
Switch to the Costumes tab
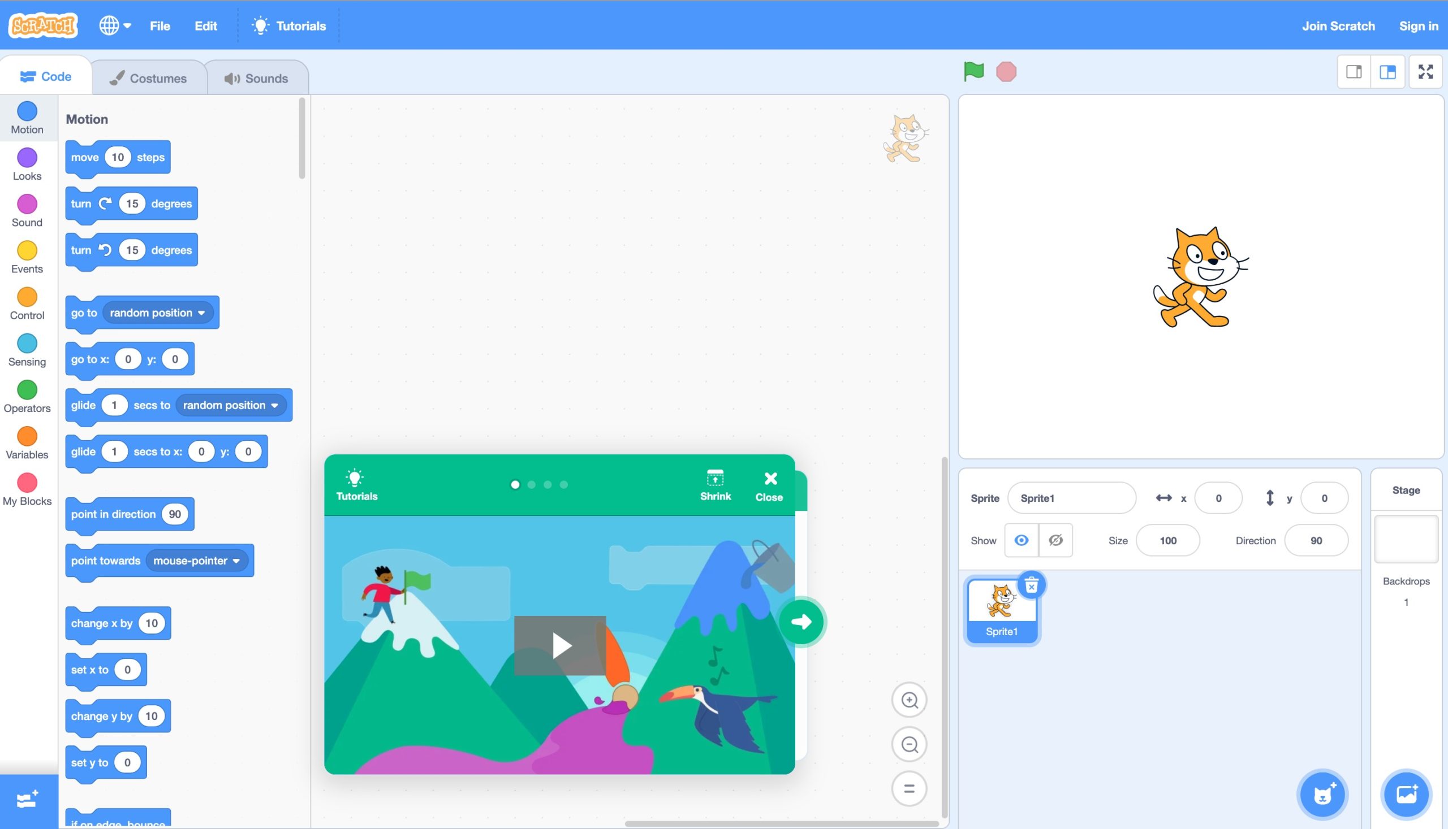[149, 78]
